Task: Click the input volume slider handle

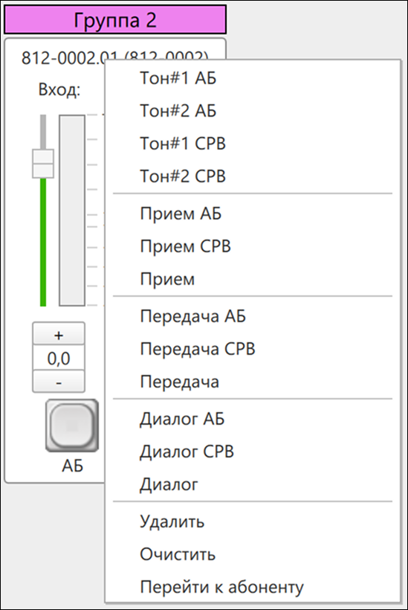Action: [43, 164]
